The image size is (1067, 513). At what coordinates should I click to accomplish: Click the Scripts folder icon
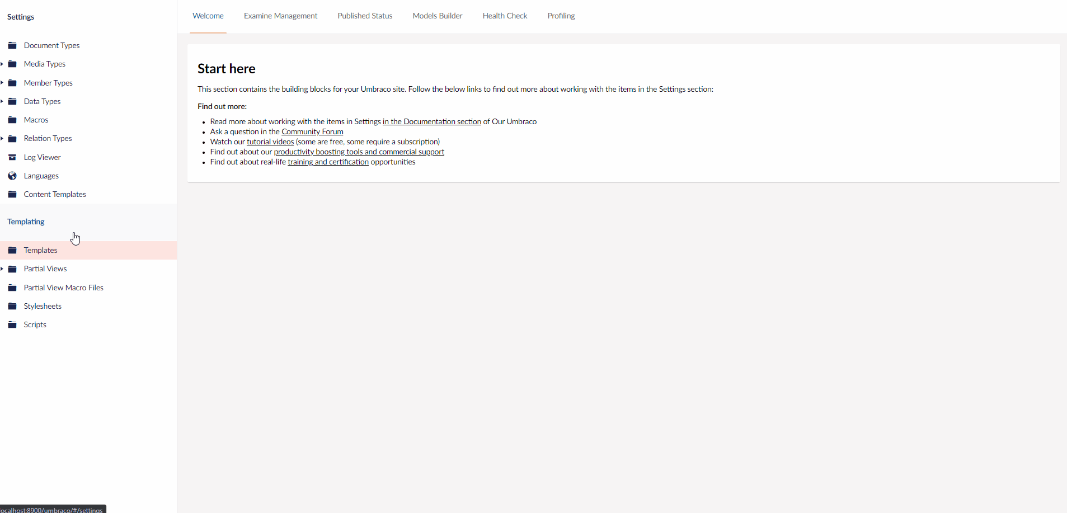13,324
